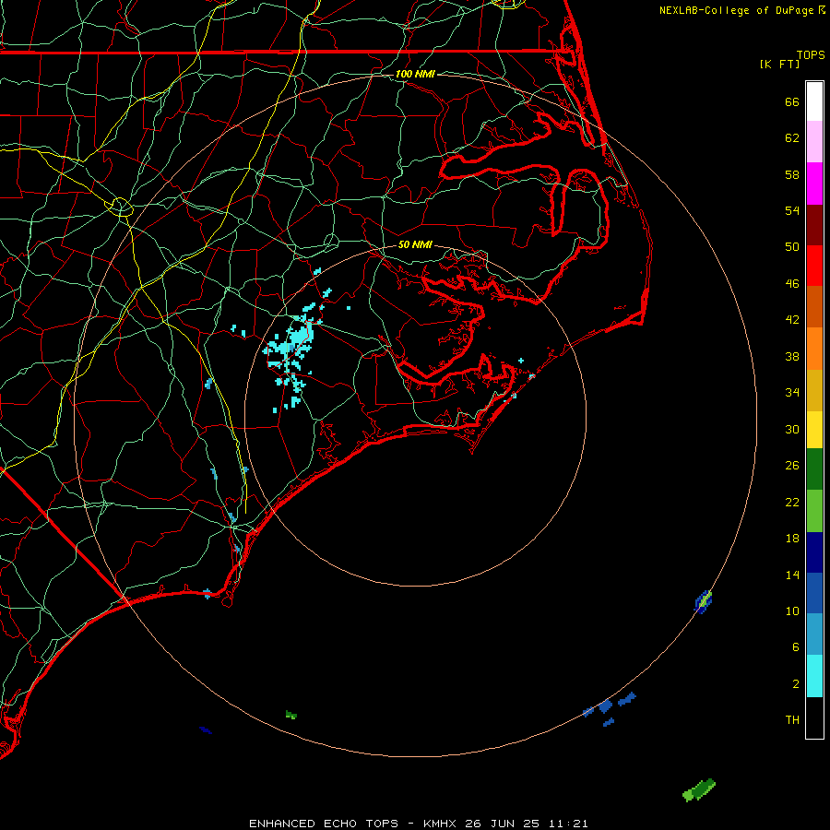830x830 pixels.
Task: Click the dark orange swatch near 42
Action: pos(814,306)
